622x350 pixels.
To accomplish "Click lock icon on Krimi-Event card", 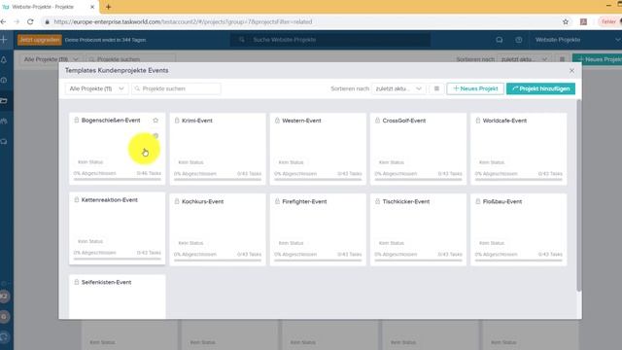I will coord(177,121).
